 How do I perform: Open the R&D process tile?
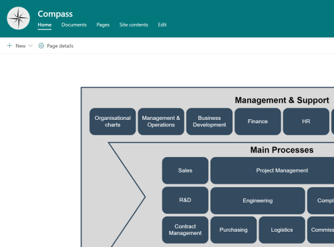pyautogui.click(x=185, y=200)
